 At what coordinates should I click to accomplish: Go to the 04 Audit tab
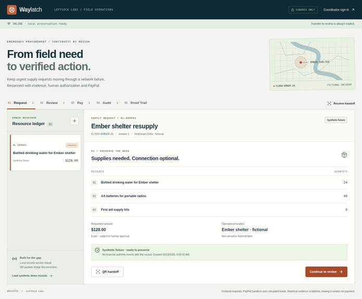click(x=104, y=103)
